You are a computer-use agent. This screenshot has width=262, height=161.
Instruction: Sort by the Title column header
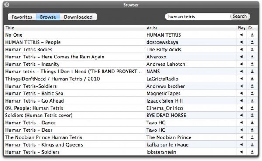(75, 28)
